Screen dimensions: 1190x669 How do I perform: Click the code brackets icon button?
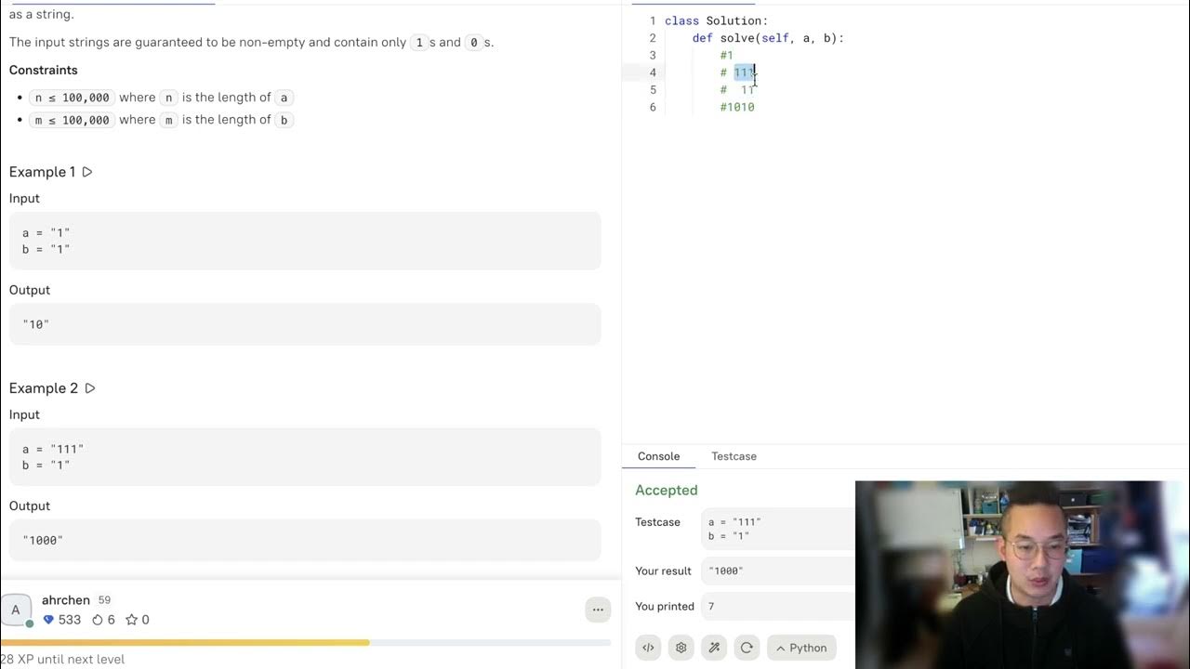tap(648, 648)
